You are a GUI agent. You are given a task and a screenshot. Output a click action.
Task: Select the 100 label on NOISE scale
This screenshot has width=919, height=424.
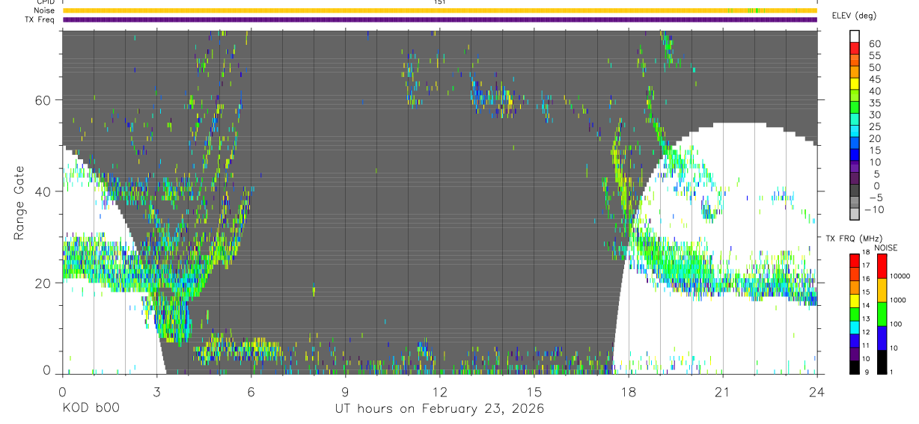pyautogui.click(x=897, y=324)
